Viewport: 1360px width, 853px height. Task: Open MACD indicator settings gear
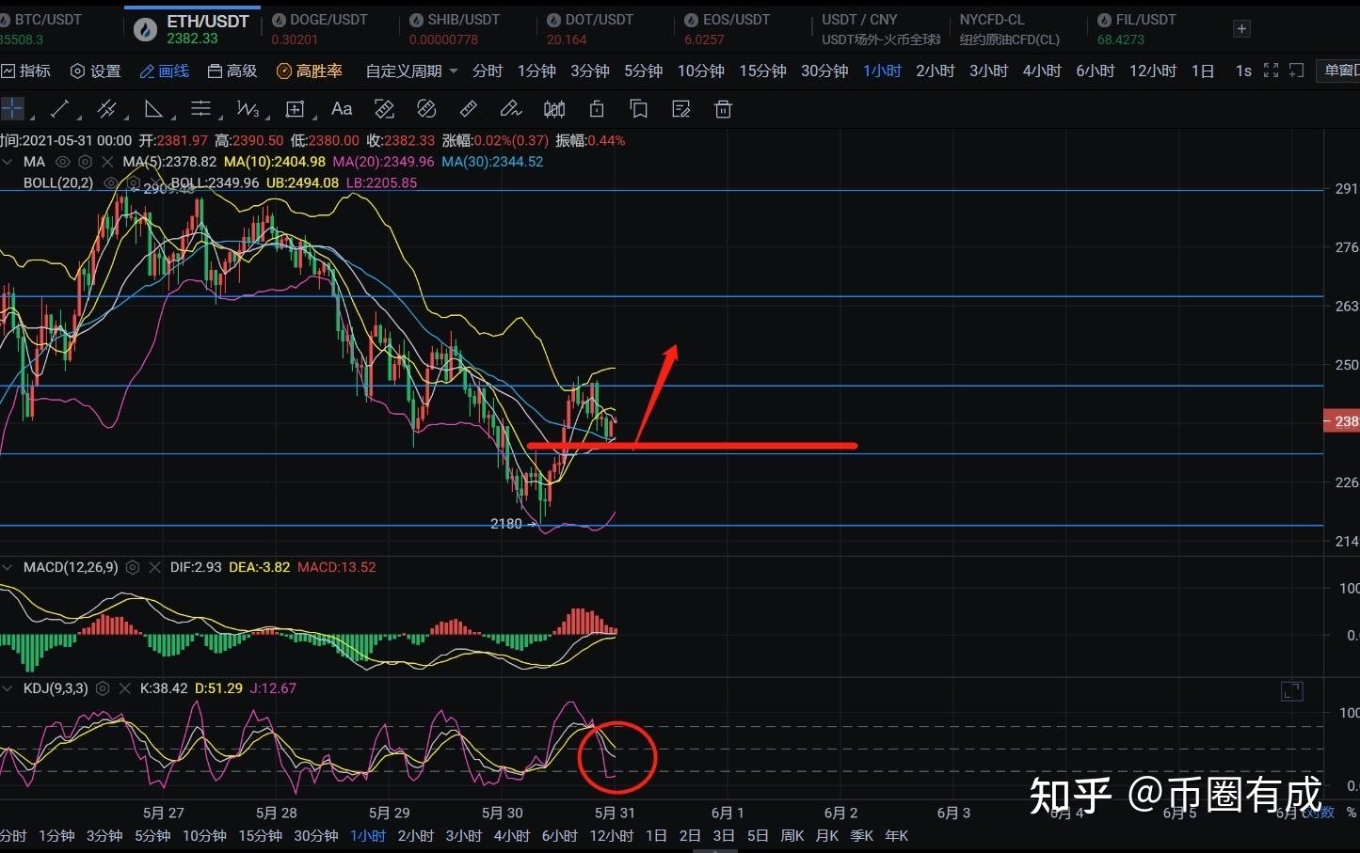click(x=133, y=567)
